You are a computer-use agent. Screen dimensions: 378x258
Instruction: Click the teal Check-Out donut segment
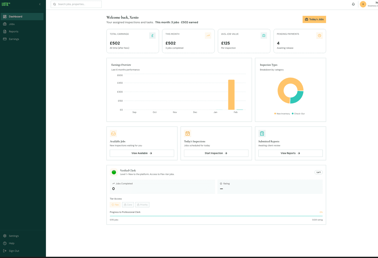click(x=298, y=98)
